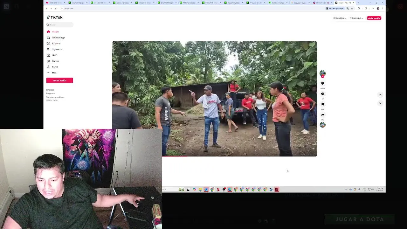Open the spinning sound disc icon
Viewport: 407px width, 229px height.
[x=322, y=125]
